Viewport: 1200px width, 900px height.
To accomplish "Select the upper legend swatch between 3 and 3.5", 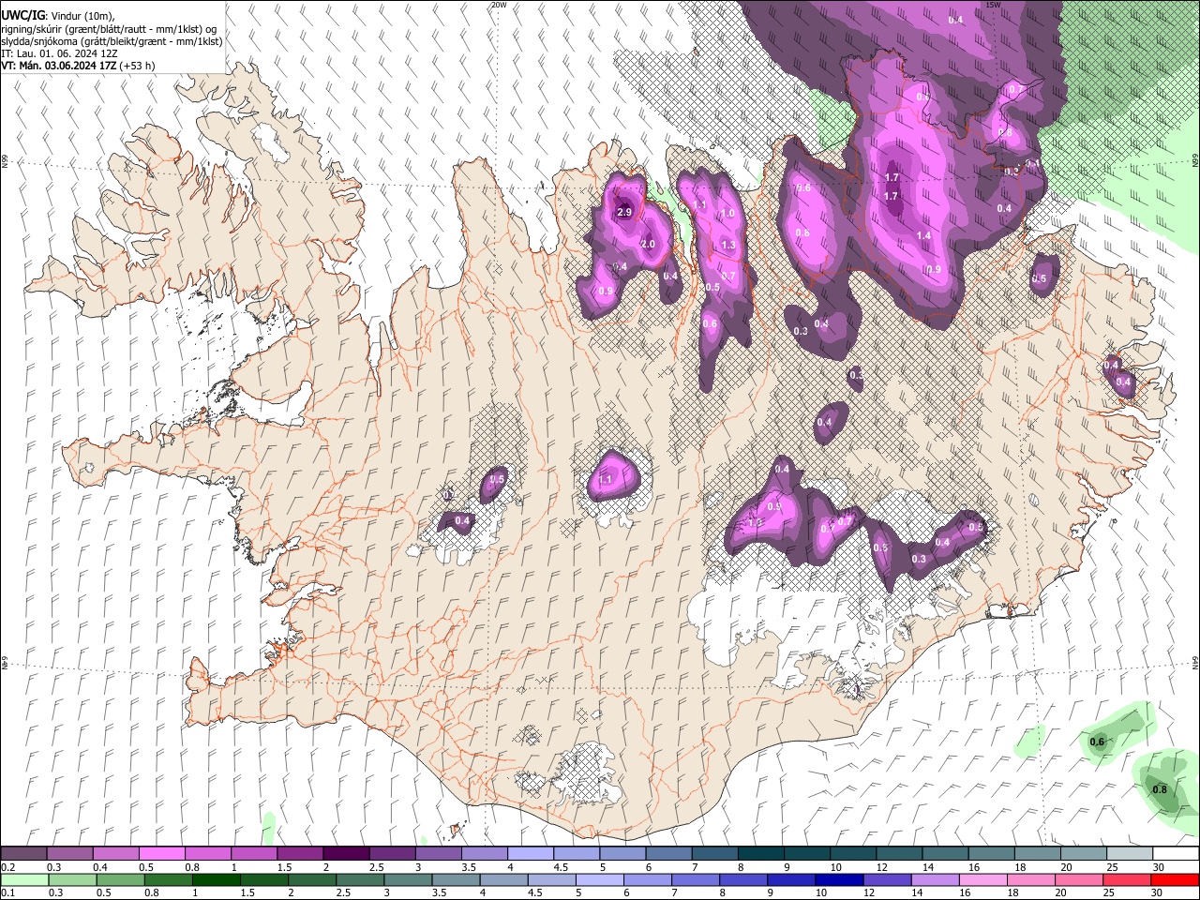I will (x=439, y=854).
